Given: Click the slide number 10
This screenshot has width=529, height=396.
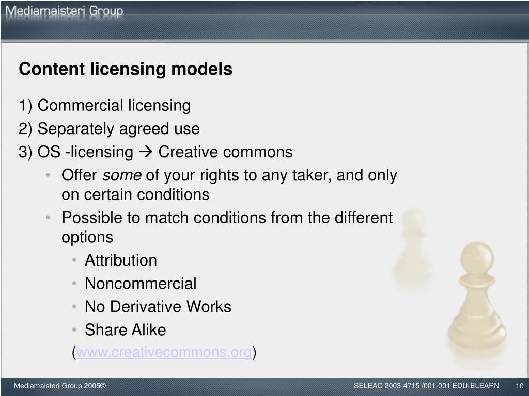Looking at the screenshot, I should pos(520,386).
